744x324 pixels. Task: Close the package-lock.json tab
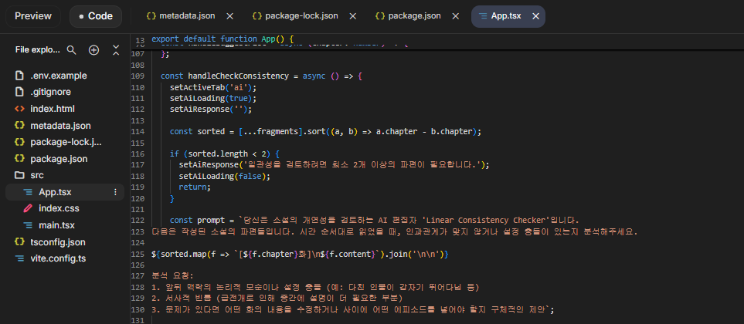(x=352, y=16)
